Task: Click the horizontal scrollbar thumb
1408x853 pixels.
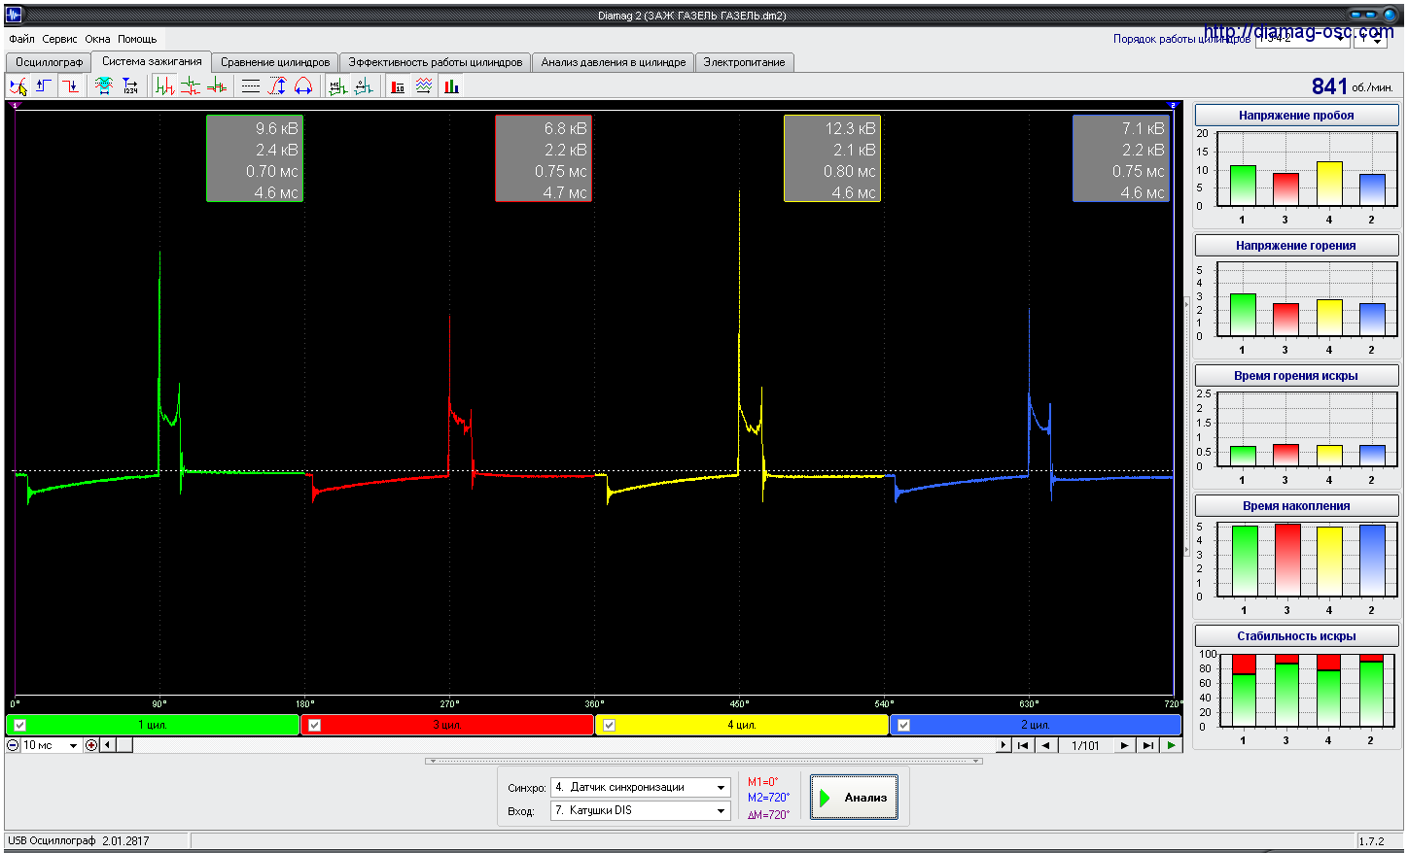Action: pos(124,745)
